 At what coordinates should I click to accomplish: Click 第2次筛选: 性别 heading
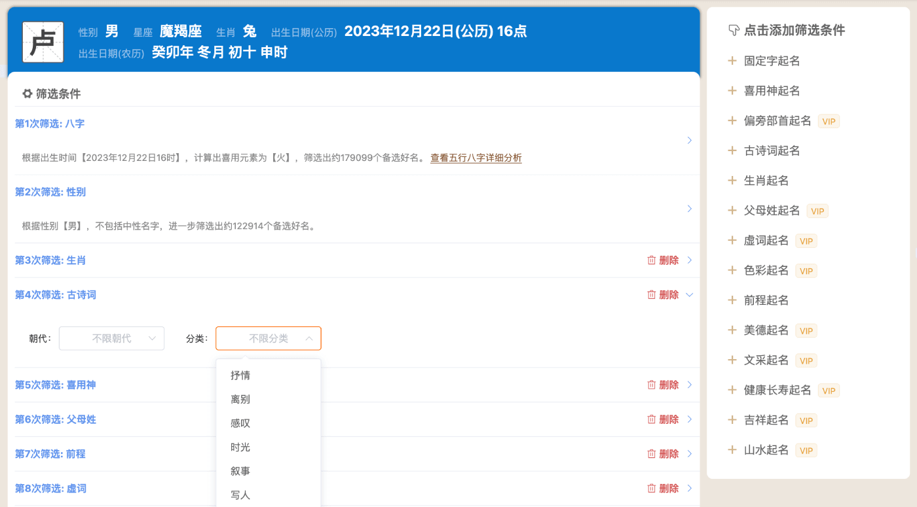click(50, 192)
